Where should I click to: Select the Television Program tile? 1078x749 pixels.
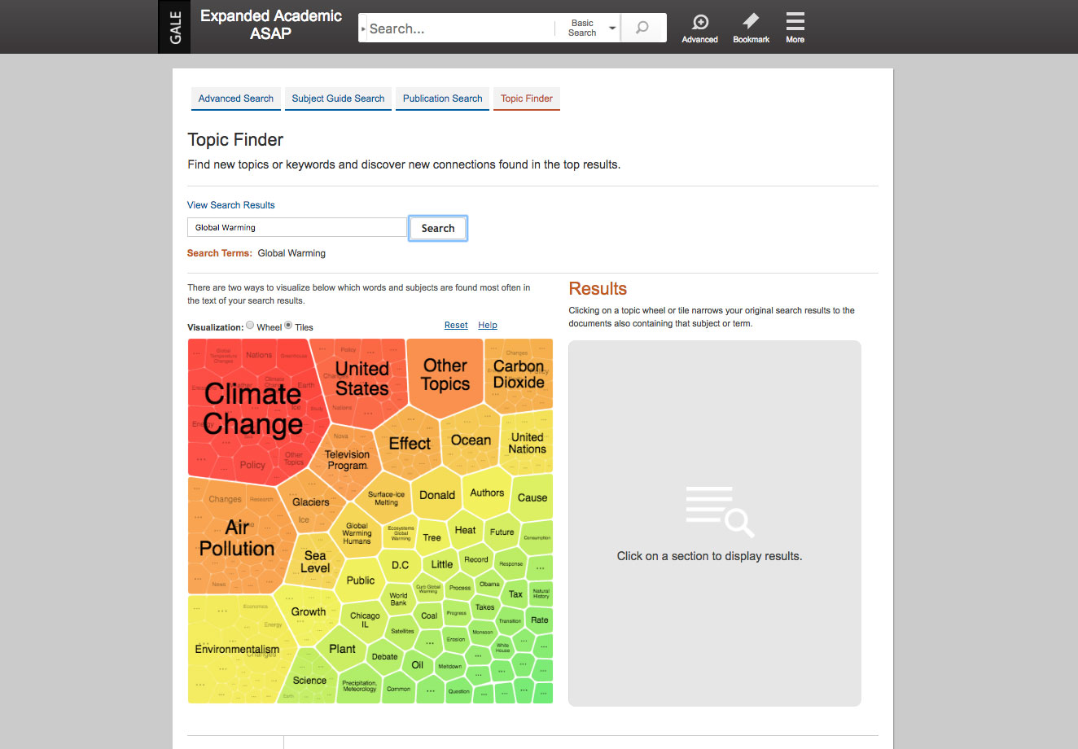coord(348,460)
